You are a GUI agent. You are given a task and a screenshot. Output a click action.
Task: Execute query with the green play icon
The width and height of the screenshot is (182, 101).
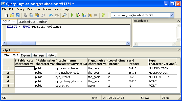(x=72, y=15)
